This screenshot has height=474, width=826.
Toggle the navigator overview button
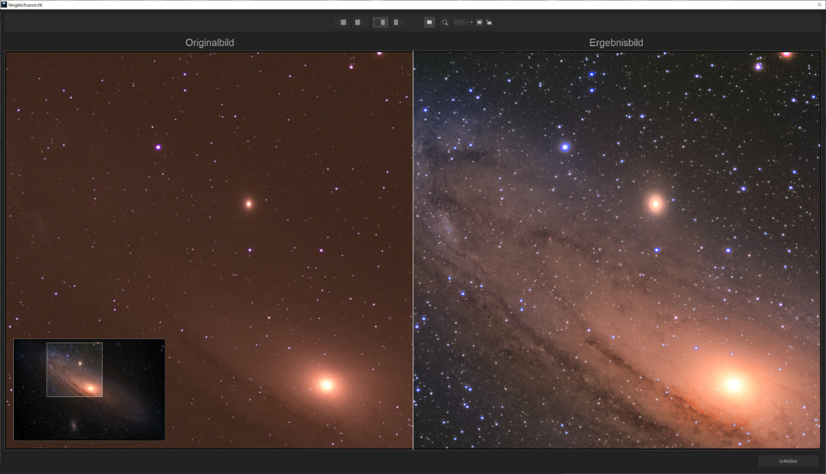(x=430, y=22)
